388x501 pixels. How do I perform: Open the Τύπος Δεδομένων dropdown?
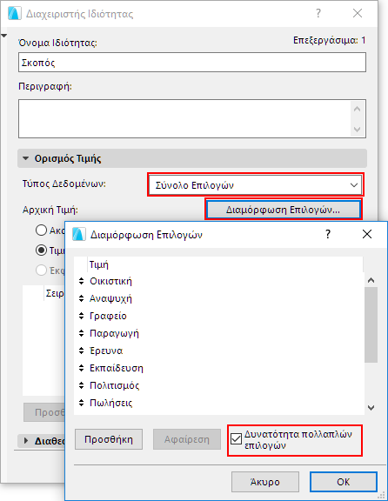256,185
